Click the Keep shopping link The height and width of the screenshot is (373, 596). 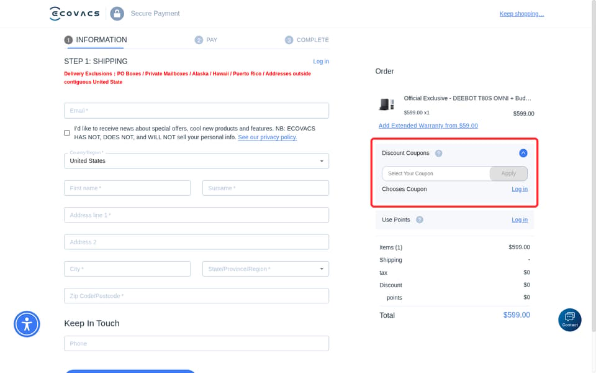click(521, 14)
